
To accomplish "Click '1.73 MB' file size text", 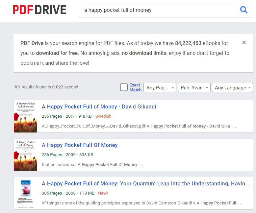I will (87, 193).
